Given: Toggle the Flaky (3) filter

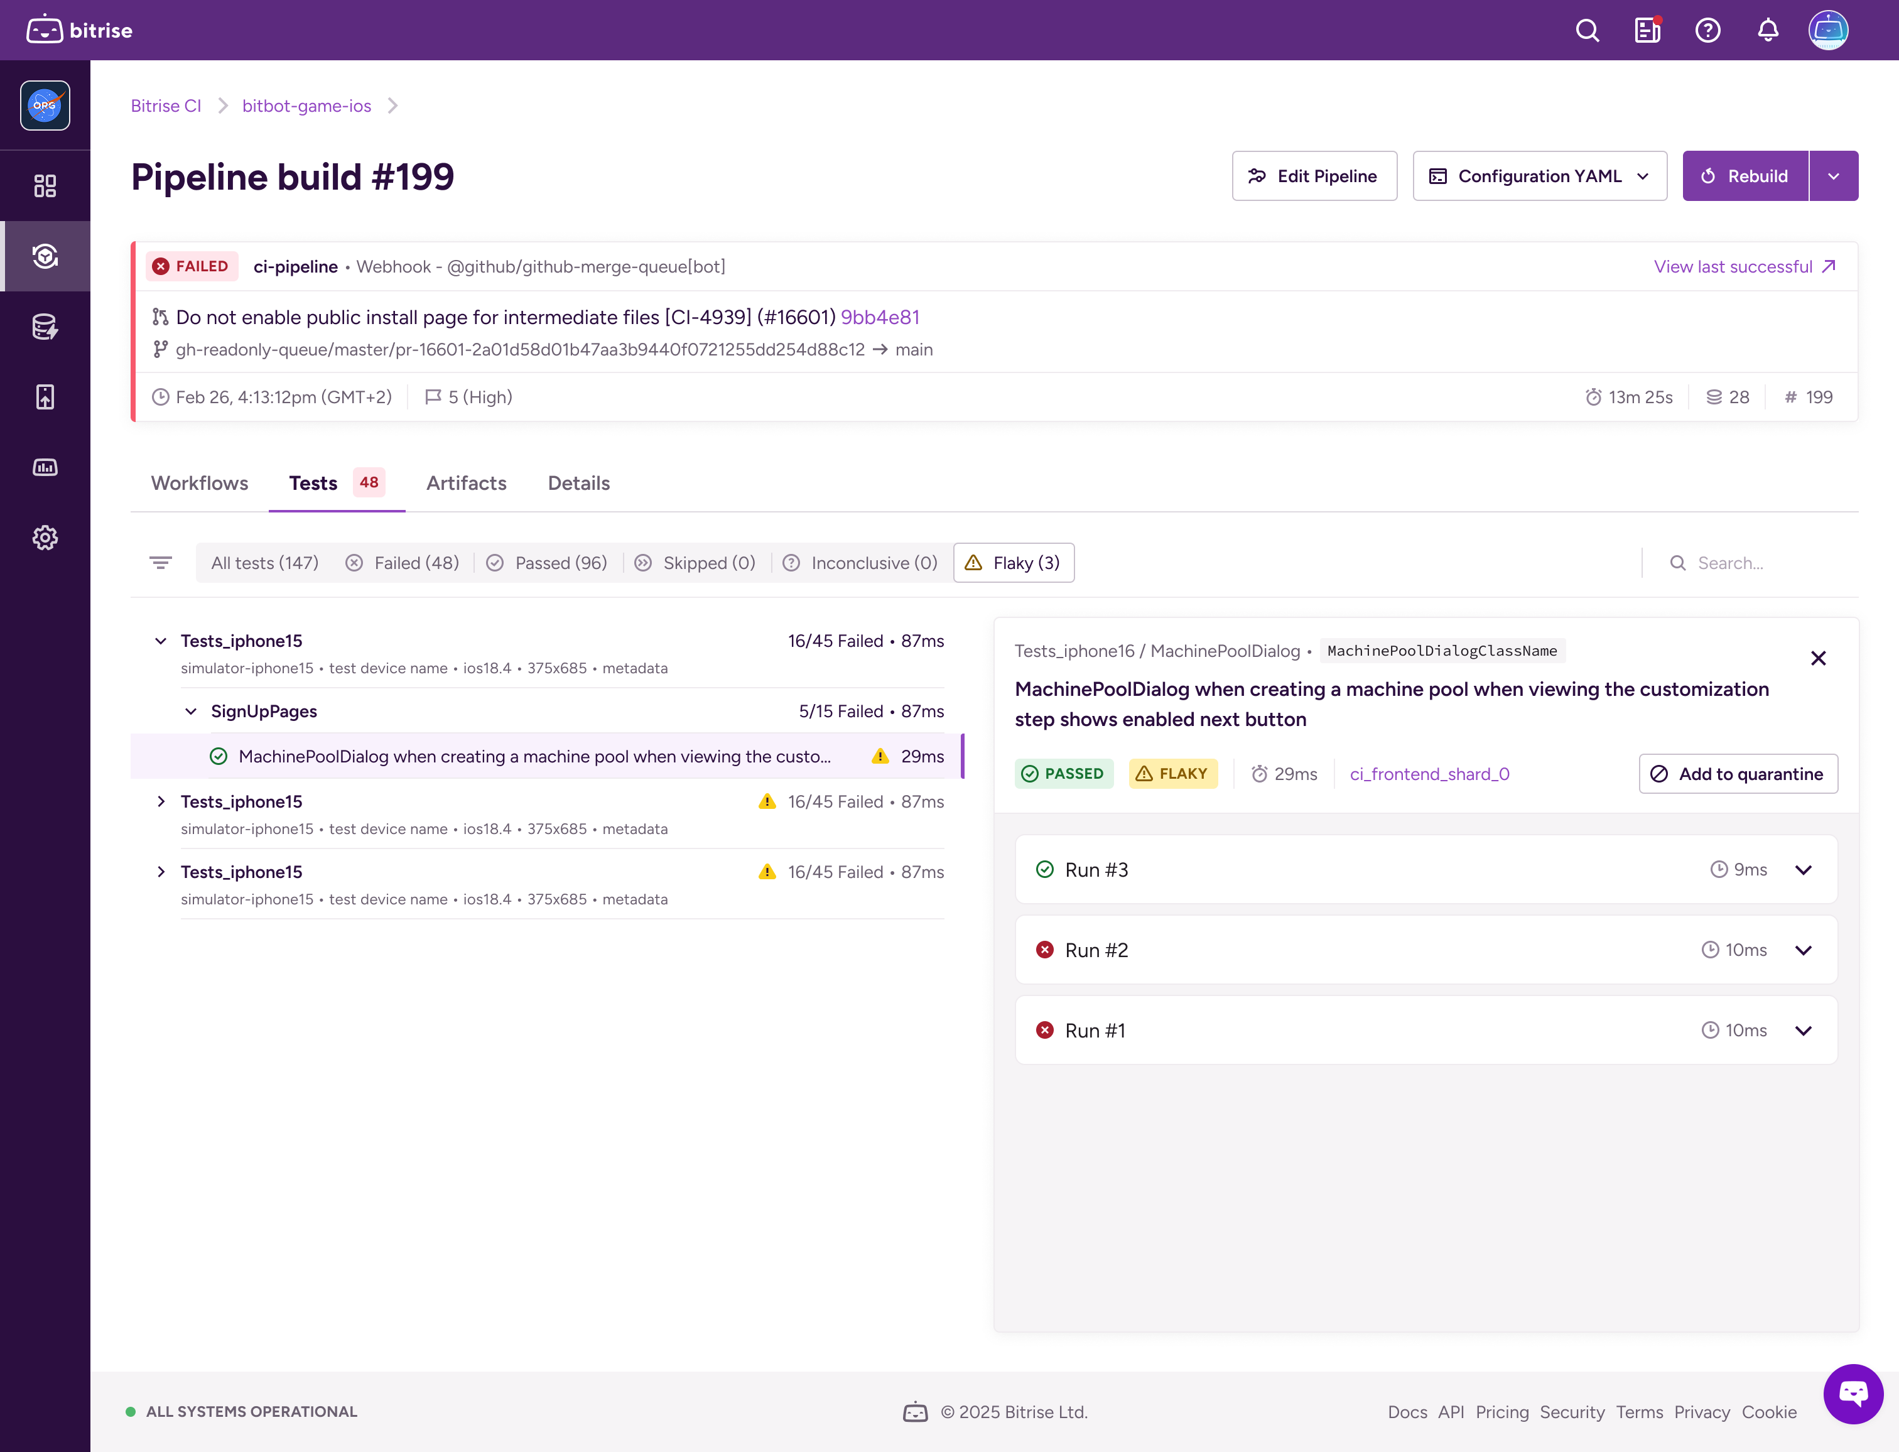Looking at the screenshot, I should pyautogui.click(x=1014, y=563).
